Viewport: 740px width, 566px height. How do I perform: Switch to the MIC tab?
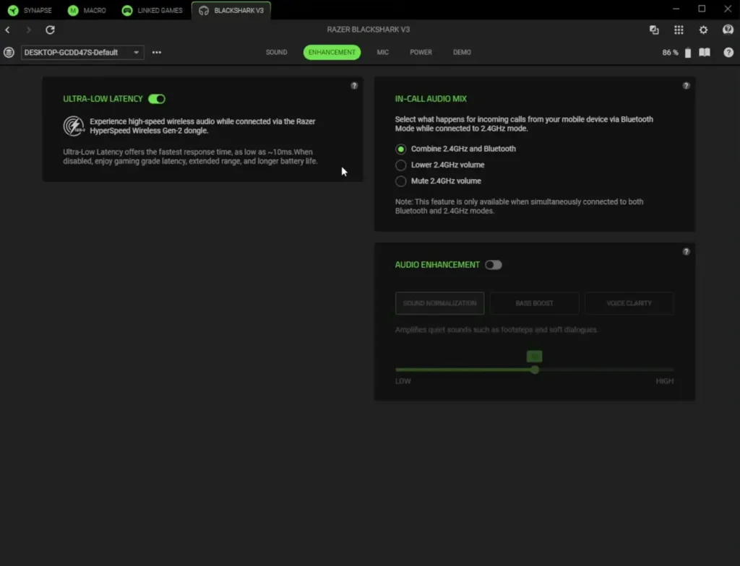tap(383, 53)
